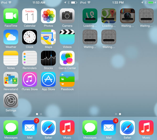Tap the white battery indicator on left screen
Image resolution: width=157 pixels, height=140 pixels.
pyautogui.click(x=74, y=3)
